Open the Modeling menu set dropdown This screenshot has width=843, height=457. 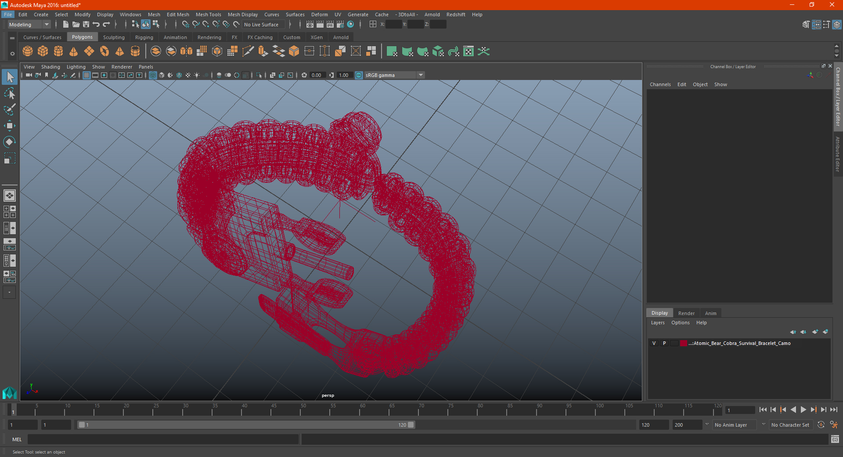point(29,25)
